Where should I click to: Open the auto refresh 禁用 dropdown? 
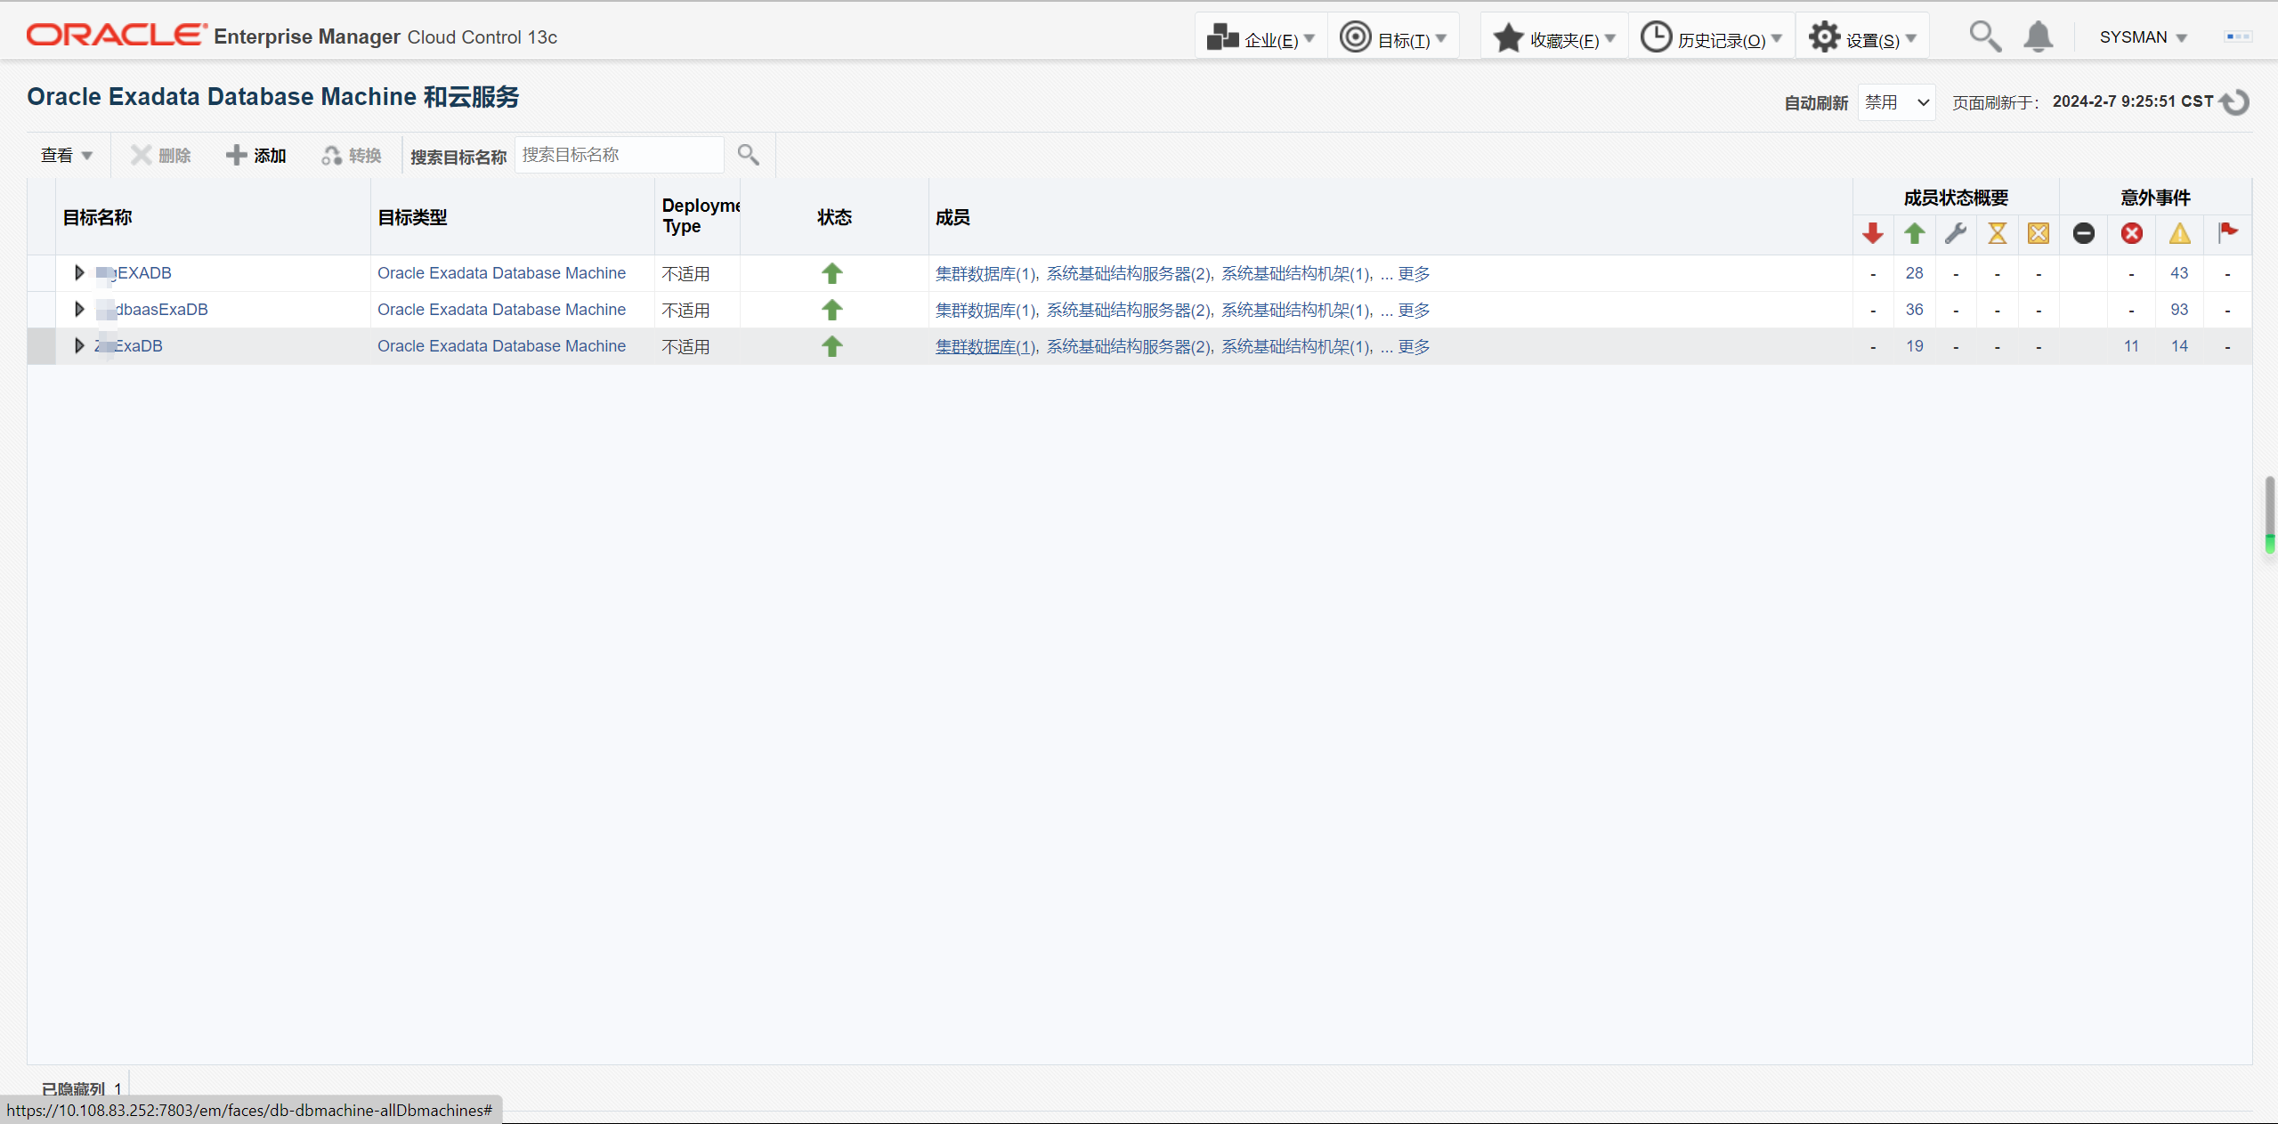tap(1896, 102)
